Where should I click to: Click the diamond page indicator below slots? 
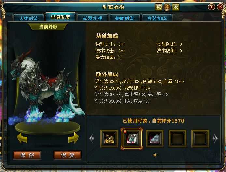tap(155, 155)
